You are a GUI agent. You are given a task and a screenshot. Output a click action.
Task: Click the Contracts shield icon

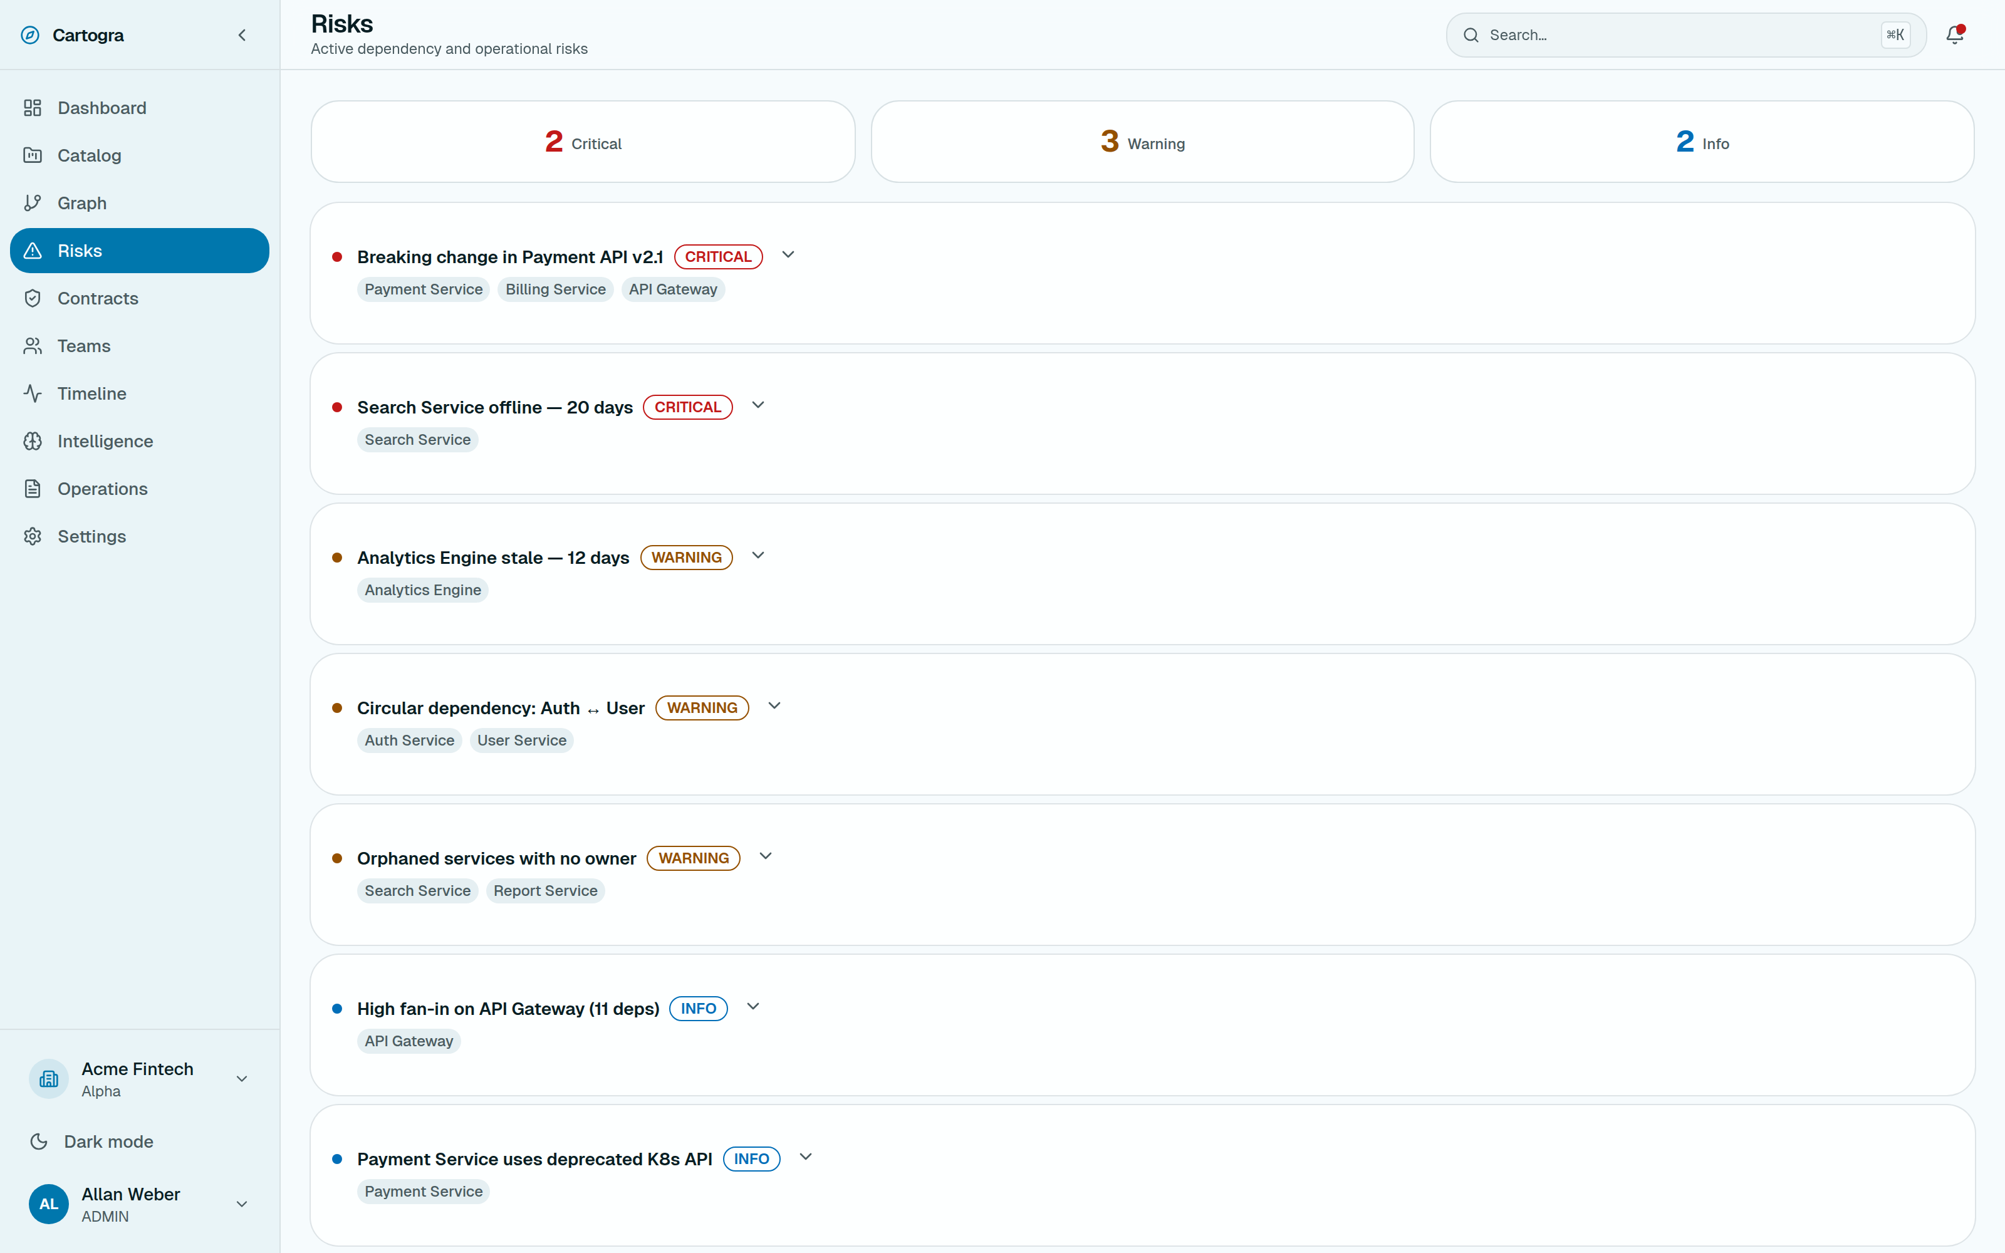(x=33, y=298)
